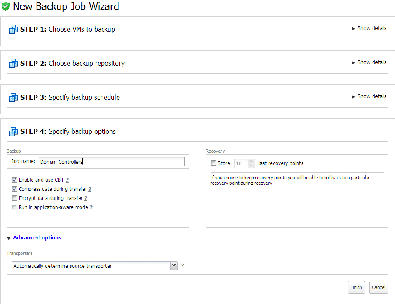Viewport: 395px width, 306px height.
Task: Click the Step 4 options icon
Action: point(13,131)
